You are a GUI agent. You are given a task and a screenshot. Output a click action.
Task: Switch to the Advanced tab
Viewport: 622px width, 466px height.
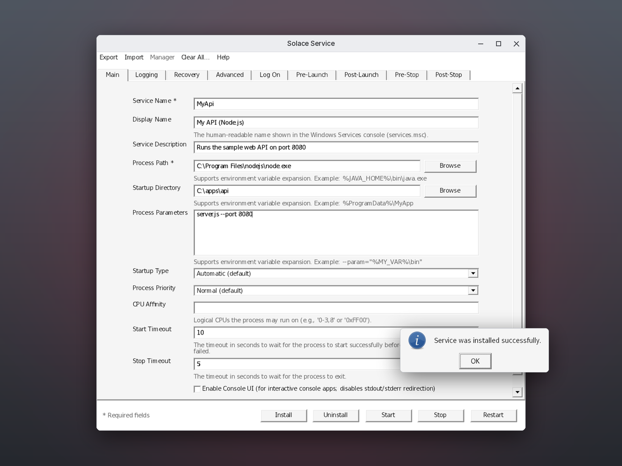pos(230,75)
